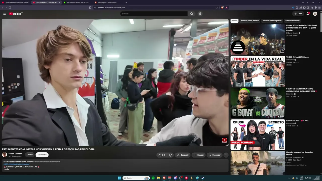Show the browser sidebar panel
Screen dimensions: 322x181
coord(304,8)
